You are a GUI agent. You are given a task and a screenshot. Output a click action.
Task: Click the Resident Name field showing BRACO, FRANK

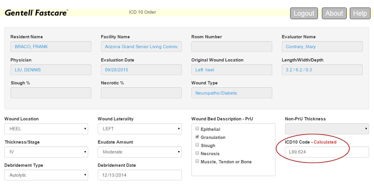pos(51,46)
